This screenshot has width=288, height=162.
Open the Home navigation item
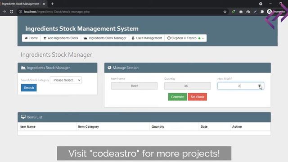31,38
